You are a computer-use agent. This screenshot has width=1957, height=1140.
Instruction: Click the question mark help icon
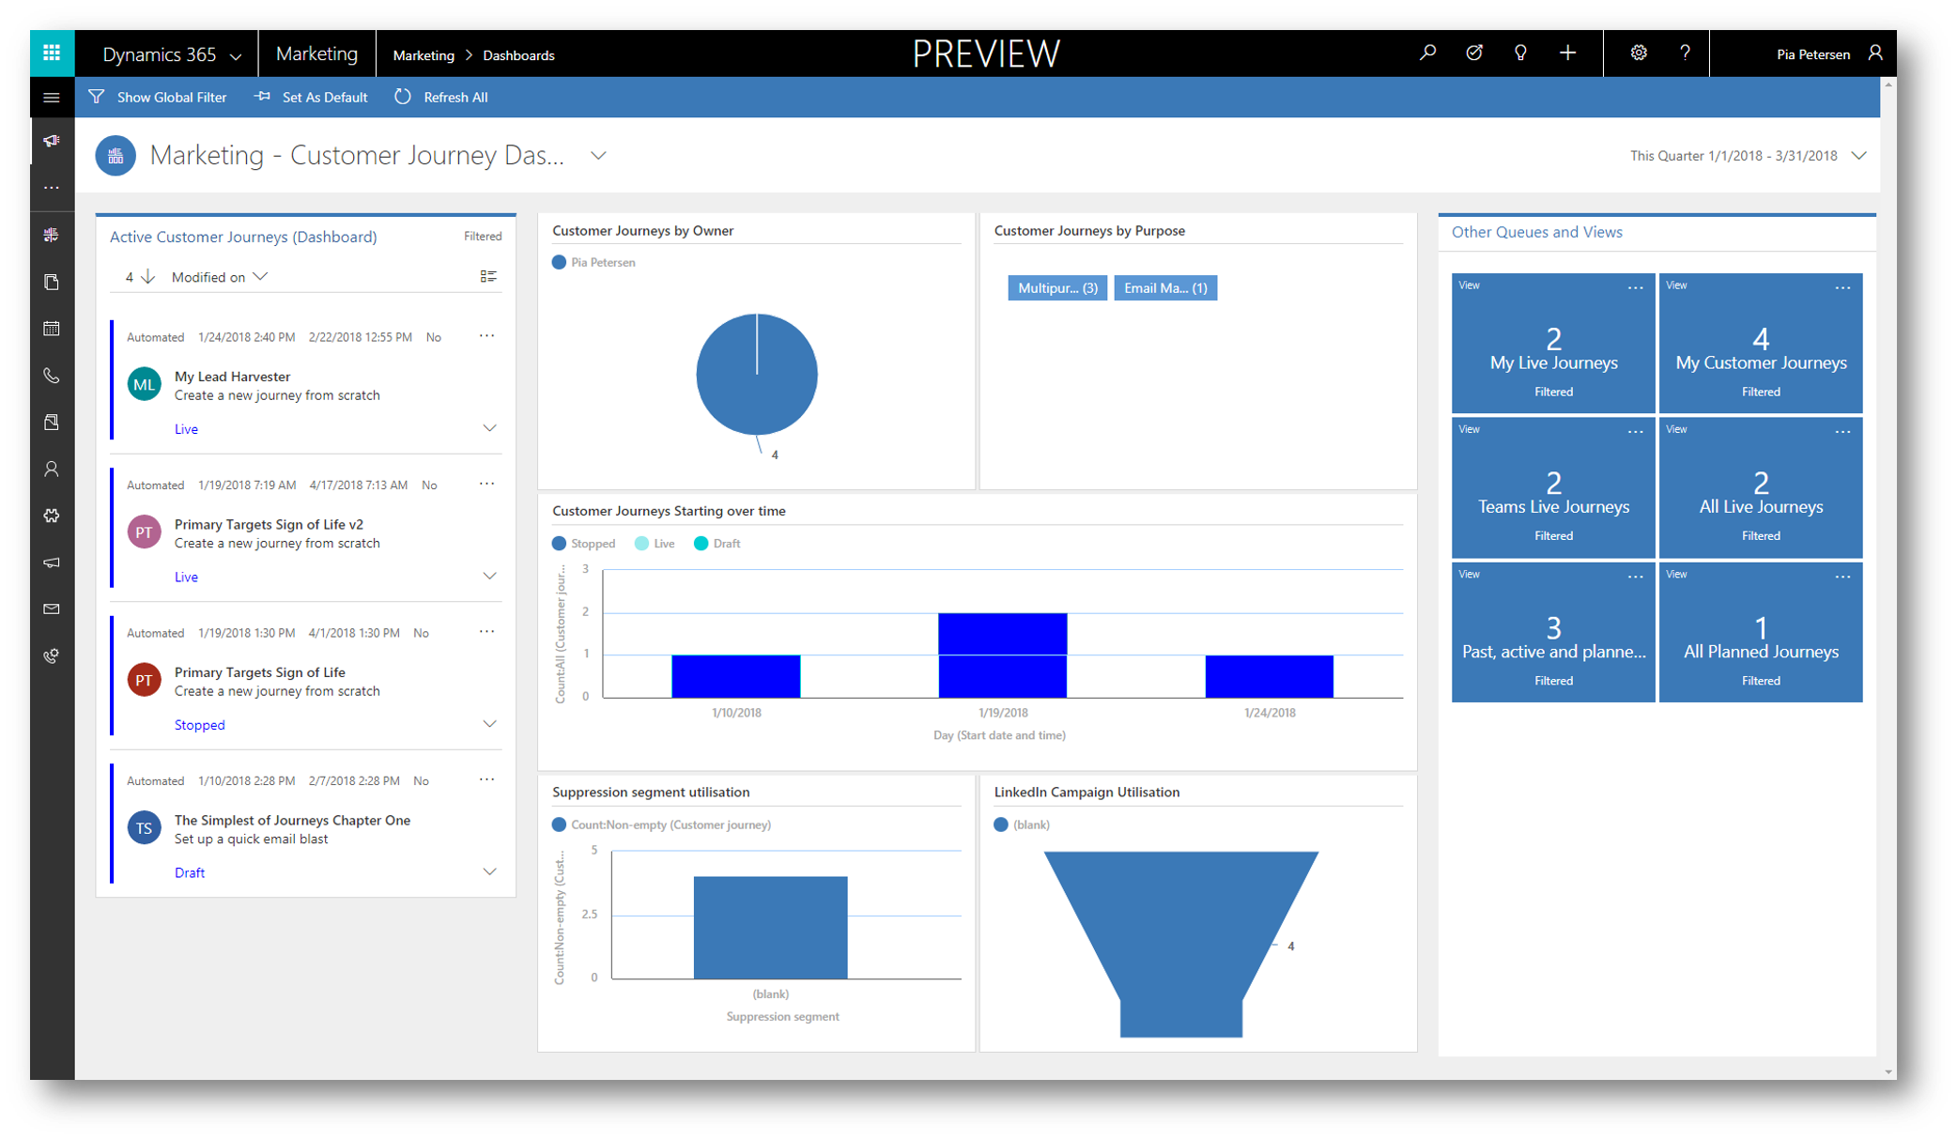point(1686,54)
